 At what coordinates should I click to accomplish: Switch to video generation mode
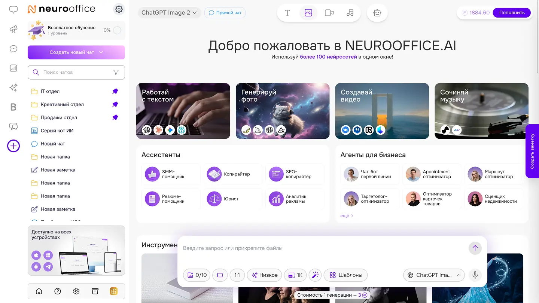coord(329,13)
